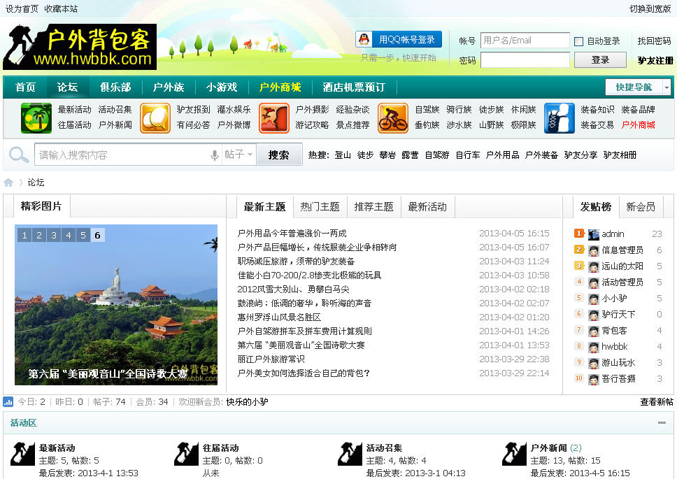
Task: Open the 最新活动 board hiker icon
Action: coord(22,454)
